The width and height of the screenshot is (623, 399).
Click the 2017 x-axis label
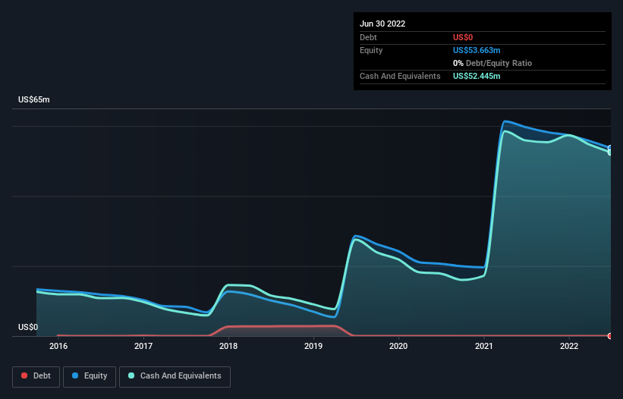click(143, 346)
